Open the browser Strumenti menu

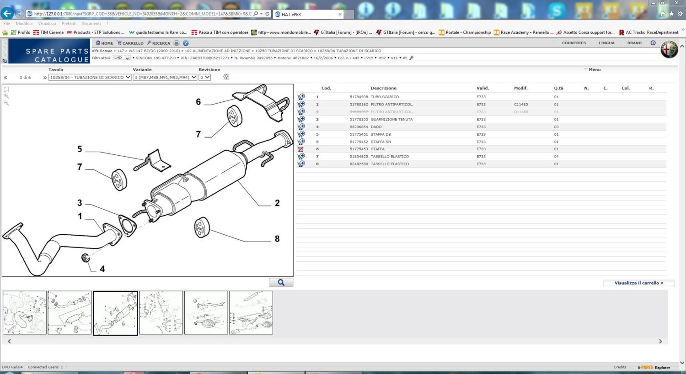point(91,23)
